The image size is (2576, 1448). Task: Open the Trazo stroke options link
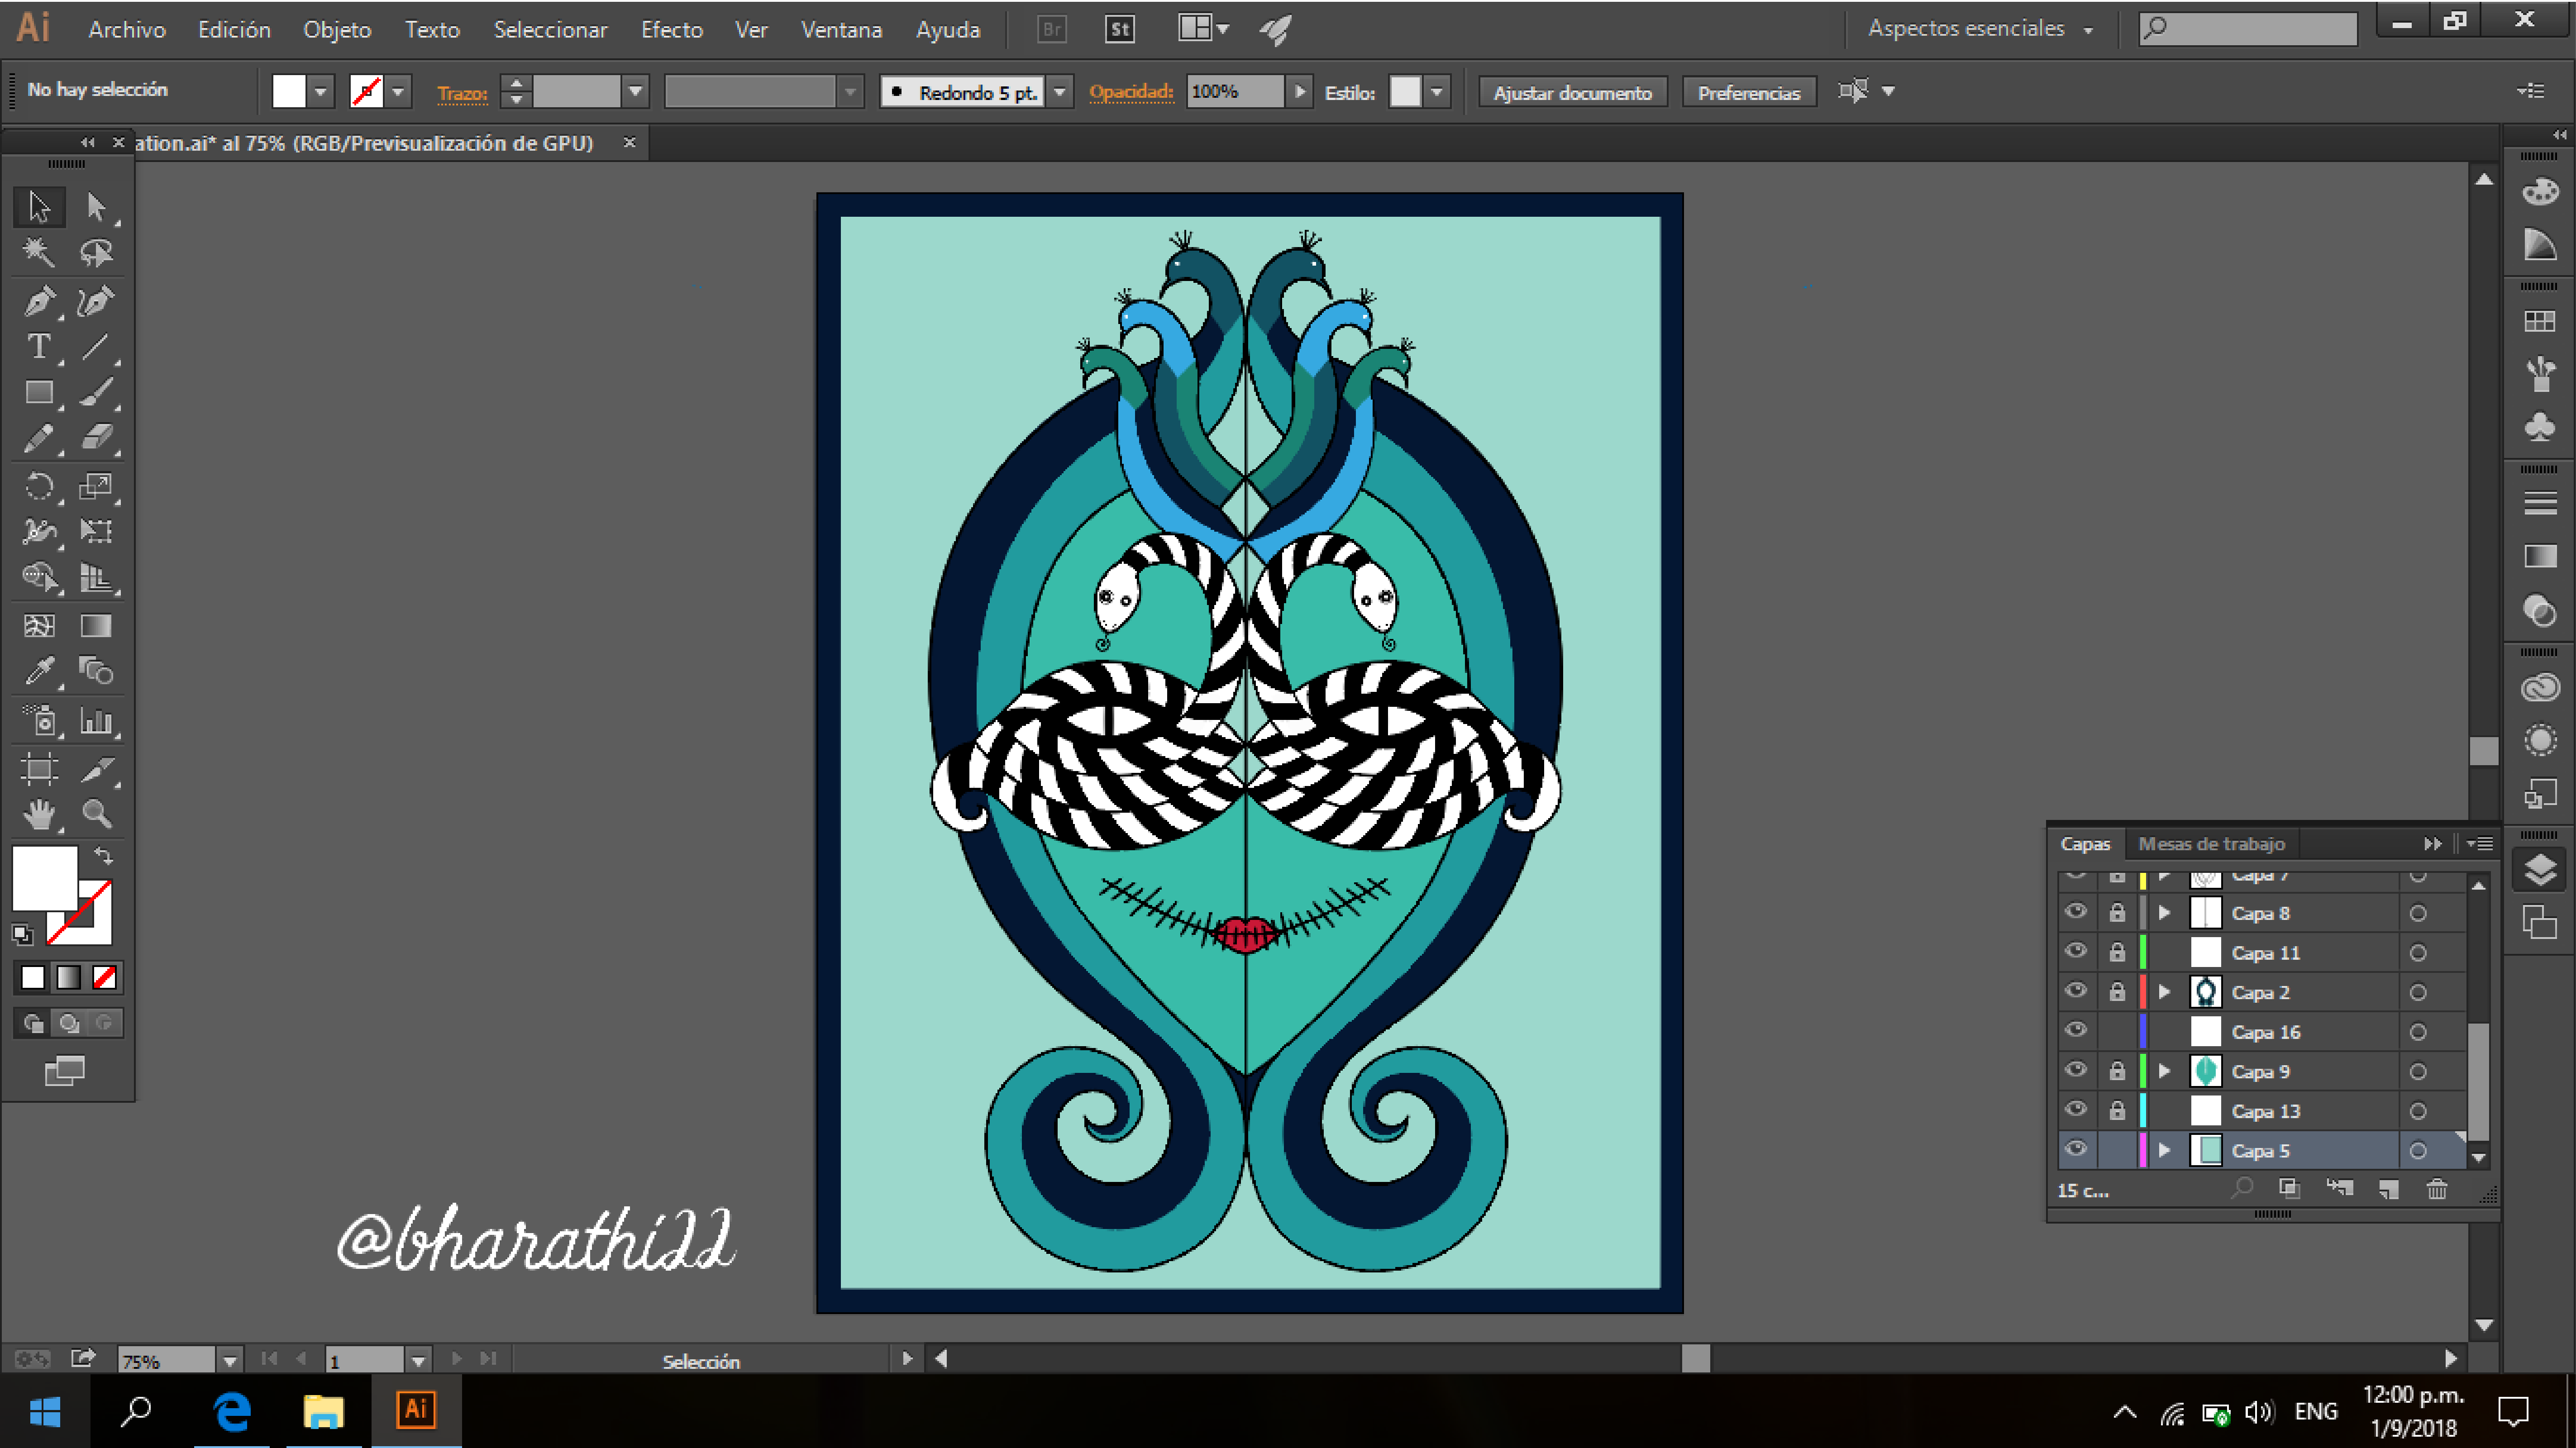pos(462,93)
